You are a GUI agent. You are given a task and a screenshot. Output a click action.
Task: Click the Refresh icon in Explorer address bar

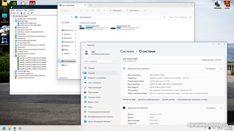165,17
